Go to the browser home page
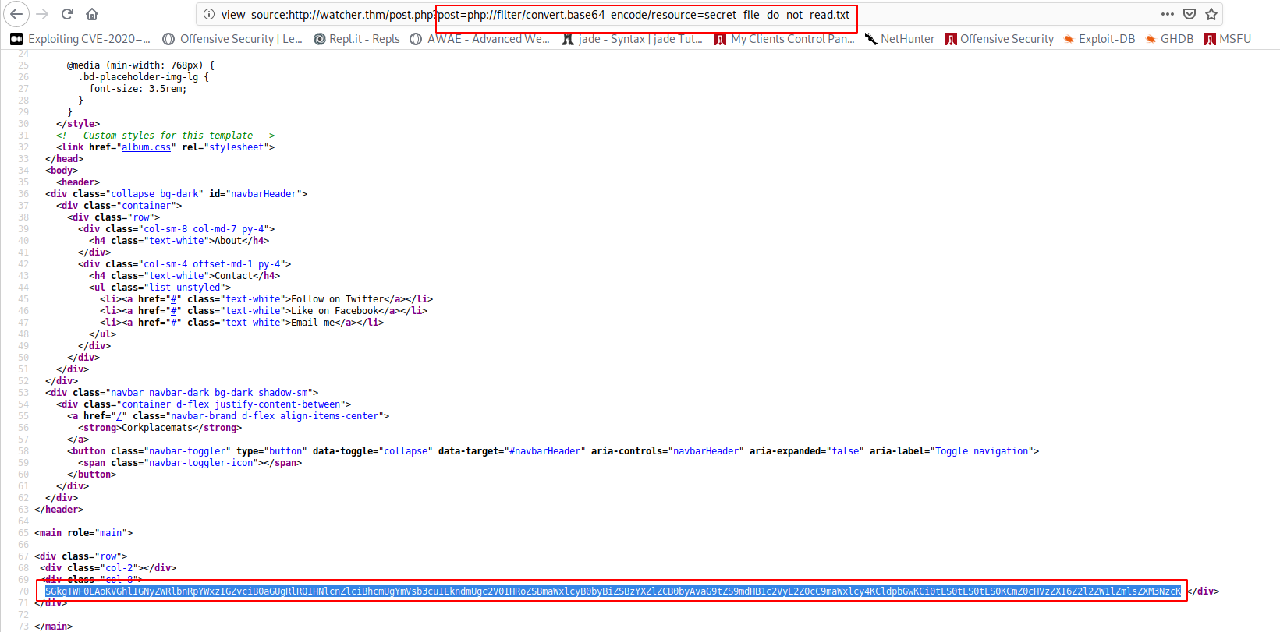Screen dimensions: 1280x632 pyautogui.click(x=92, y=14)
